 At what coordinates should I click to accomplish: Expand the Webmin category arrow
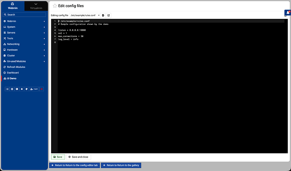click(x=44, y=21)
